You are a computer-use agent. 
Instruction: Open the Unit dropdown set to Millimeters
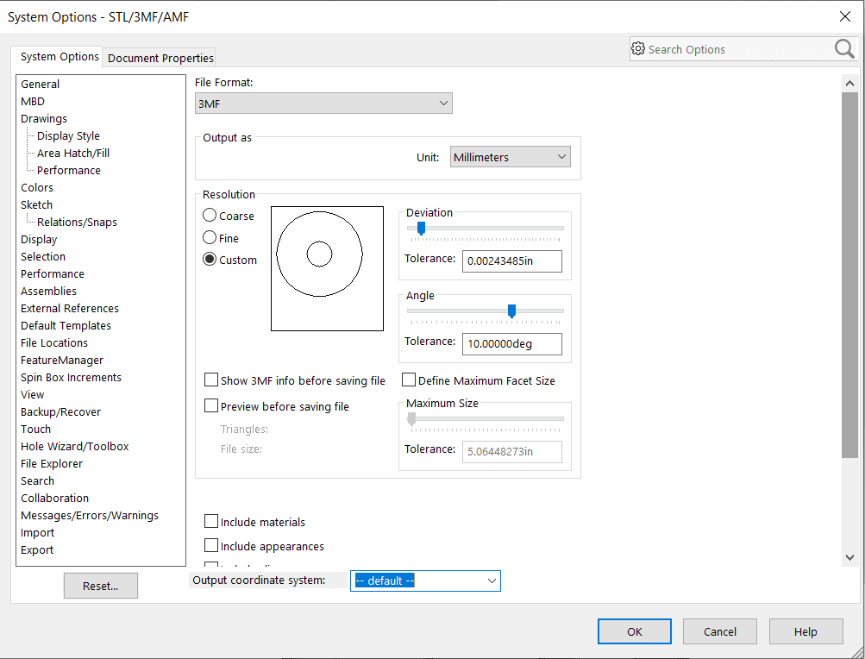point(511,157)
